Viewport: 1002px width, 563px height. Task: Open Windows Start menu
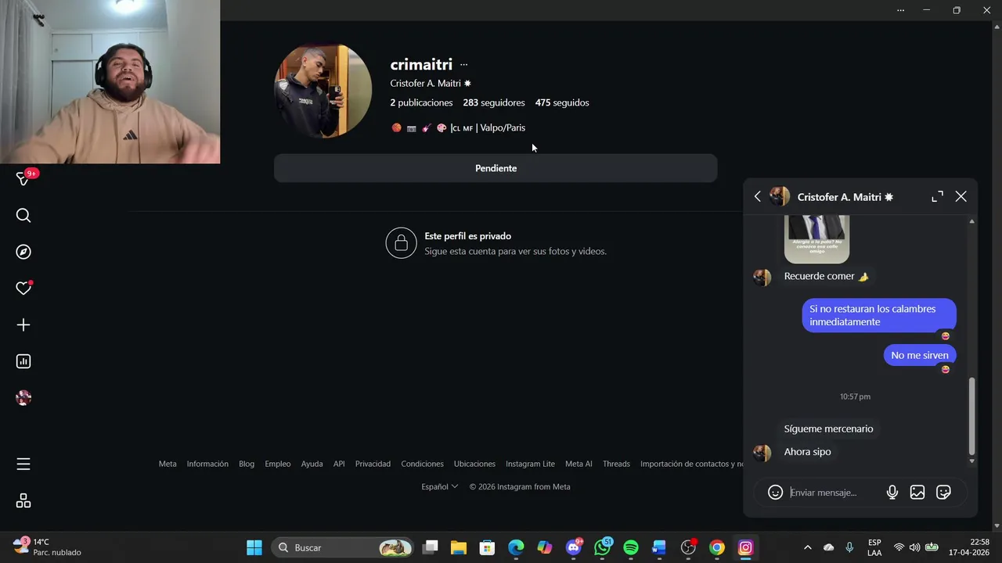[x=254, y=547]
